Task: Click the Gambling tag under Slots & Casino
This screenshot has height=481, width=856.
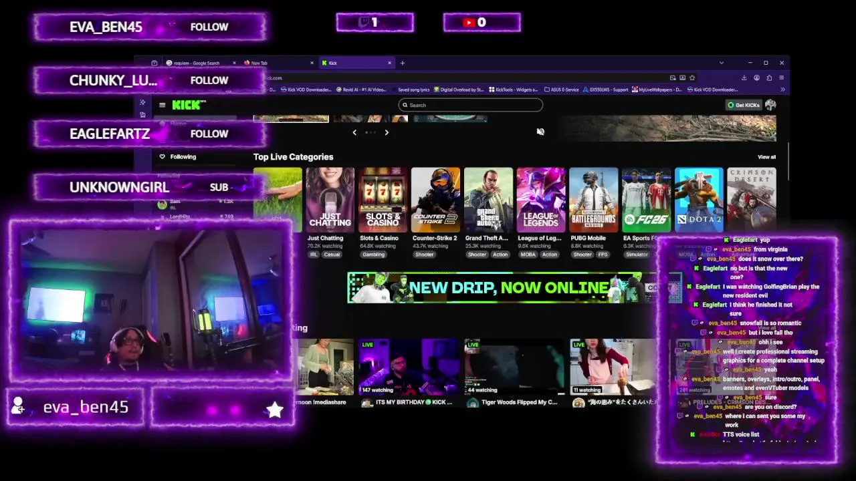Action: 373,255
